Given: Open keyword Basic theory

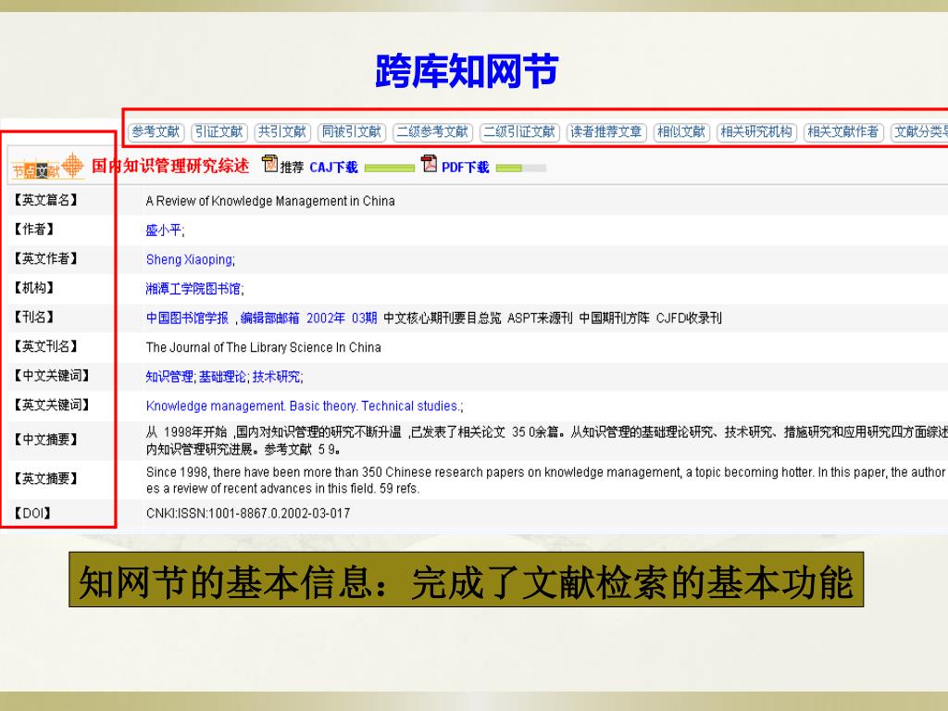Looking at the screenshot, I should click(x=323, y=405).
